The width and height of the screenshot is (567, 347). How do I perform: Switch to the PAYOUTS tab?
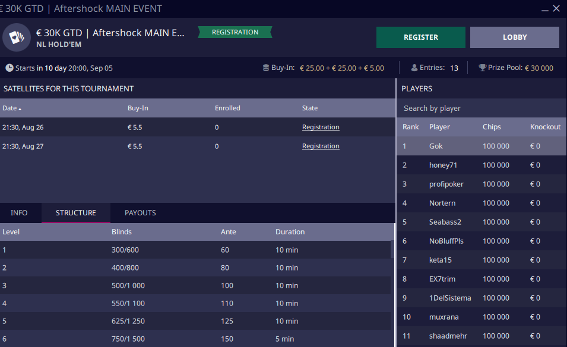(x=140, y=213)
